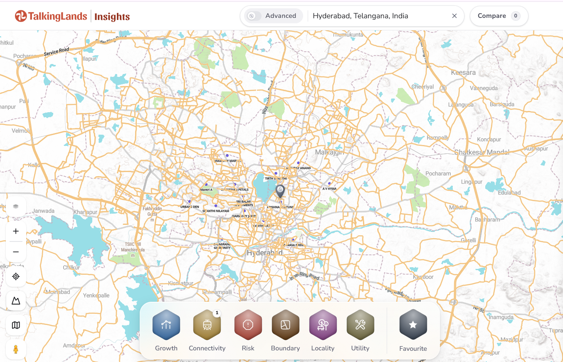Open the Utility hexagon icon

coord(360,325)
